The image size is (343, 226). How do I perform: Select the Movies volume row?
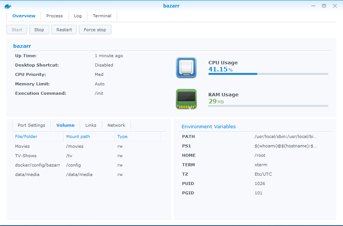coord(89,146)
